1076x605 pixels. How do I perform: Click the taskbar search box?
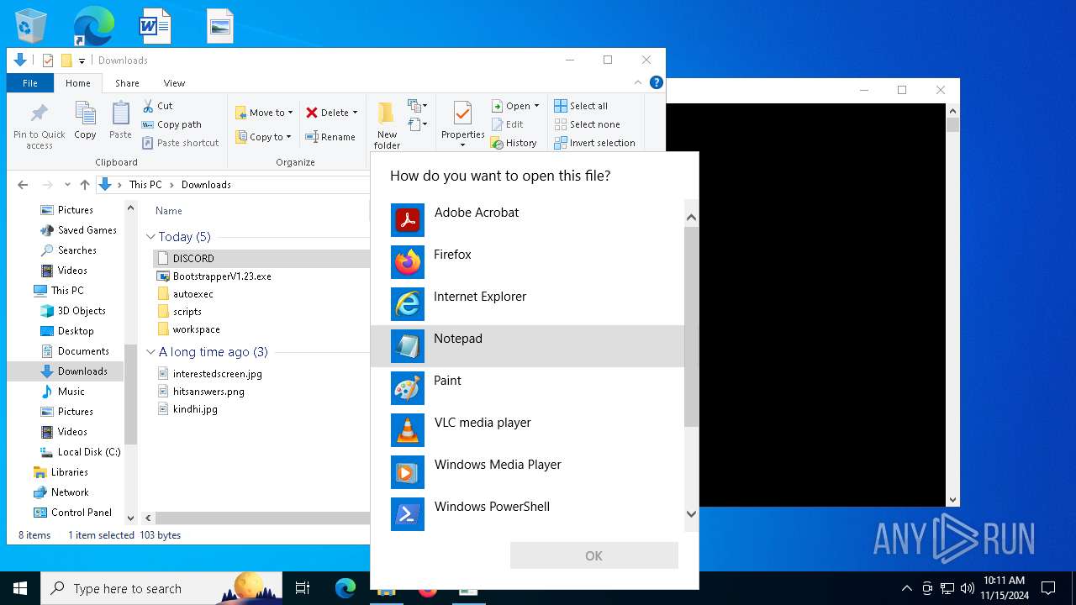tap(161, 588)
